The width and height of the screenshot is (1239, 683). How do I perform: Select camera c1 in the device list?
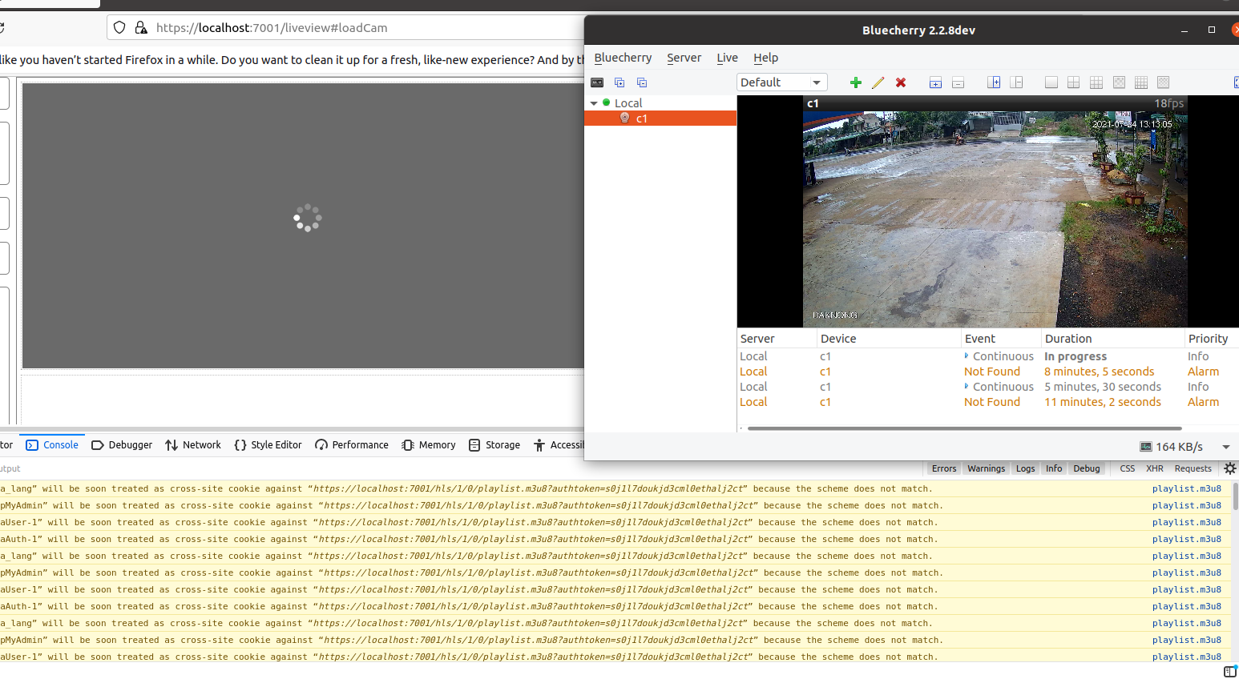(x=641, y=118)
